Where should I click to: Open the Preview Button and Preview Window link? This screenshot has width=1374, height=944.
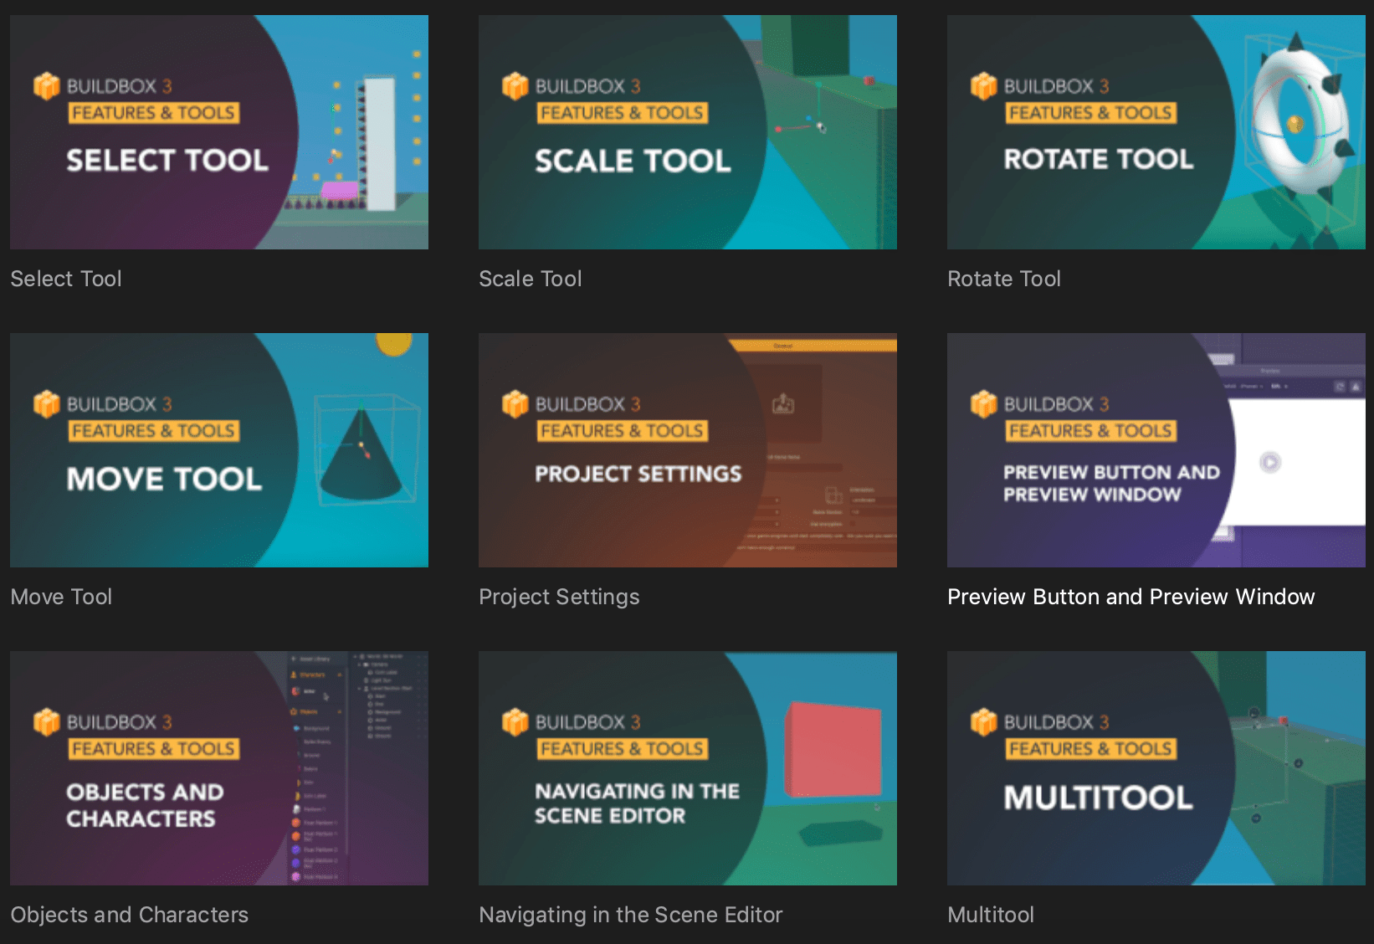coord(1130,597)
